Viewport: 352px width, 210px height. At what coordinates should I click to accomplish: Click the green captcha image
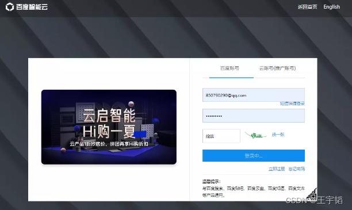coord(256,135)
